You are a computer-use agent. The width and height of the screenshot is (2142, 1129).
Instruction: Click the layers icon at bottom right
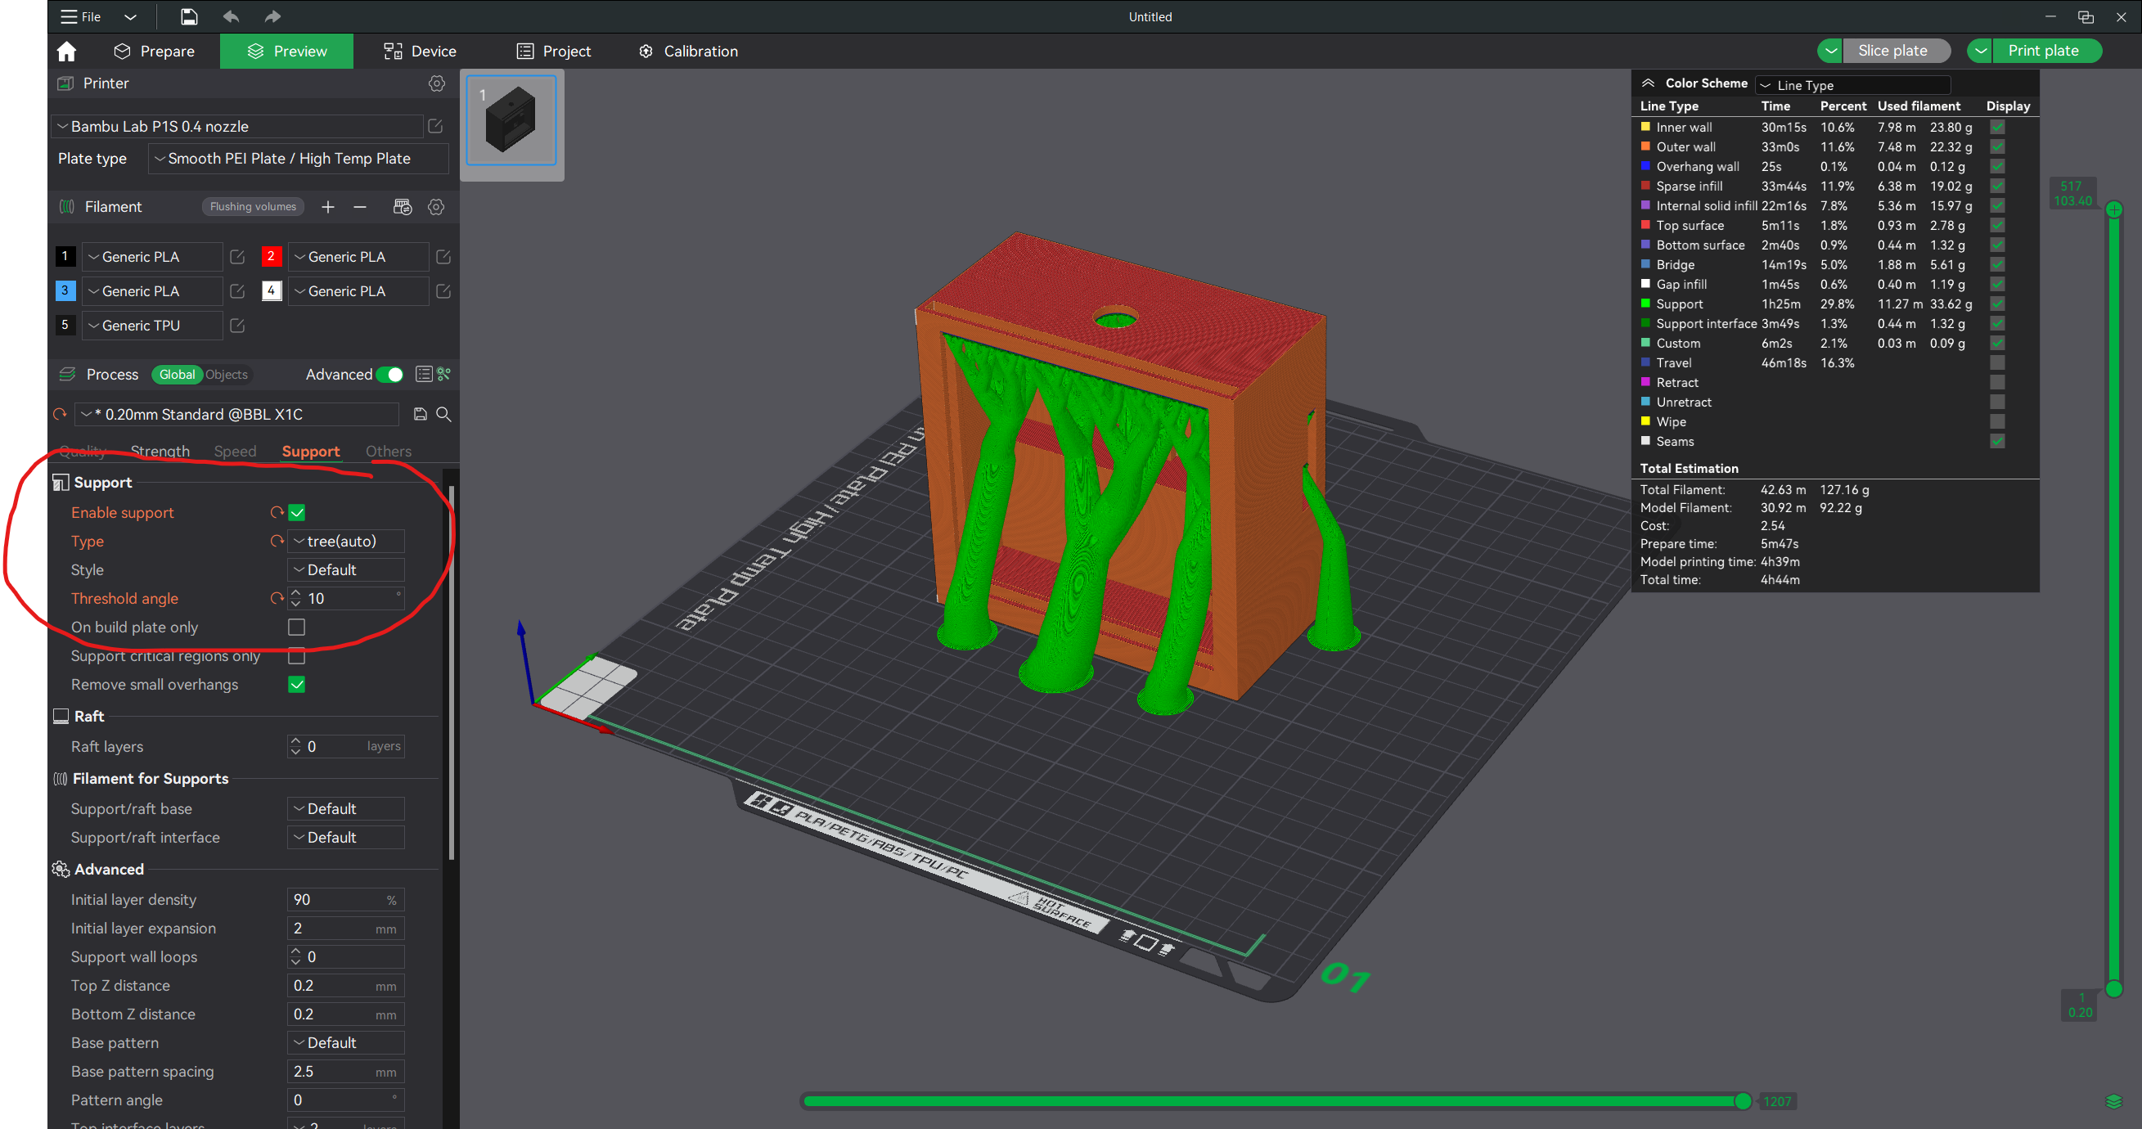(x=2113, y=1101)
